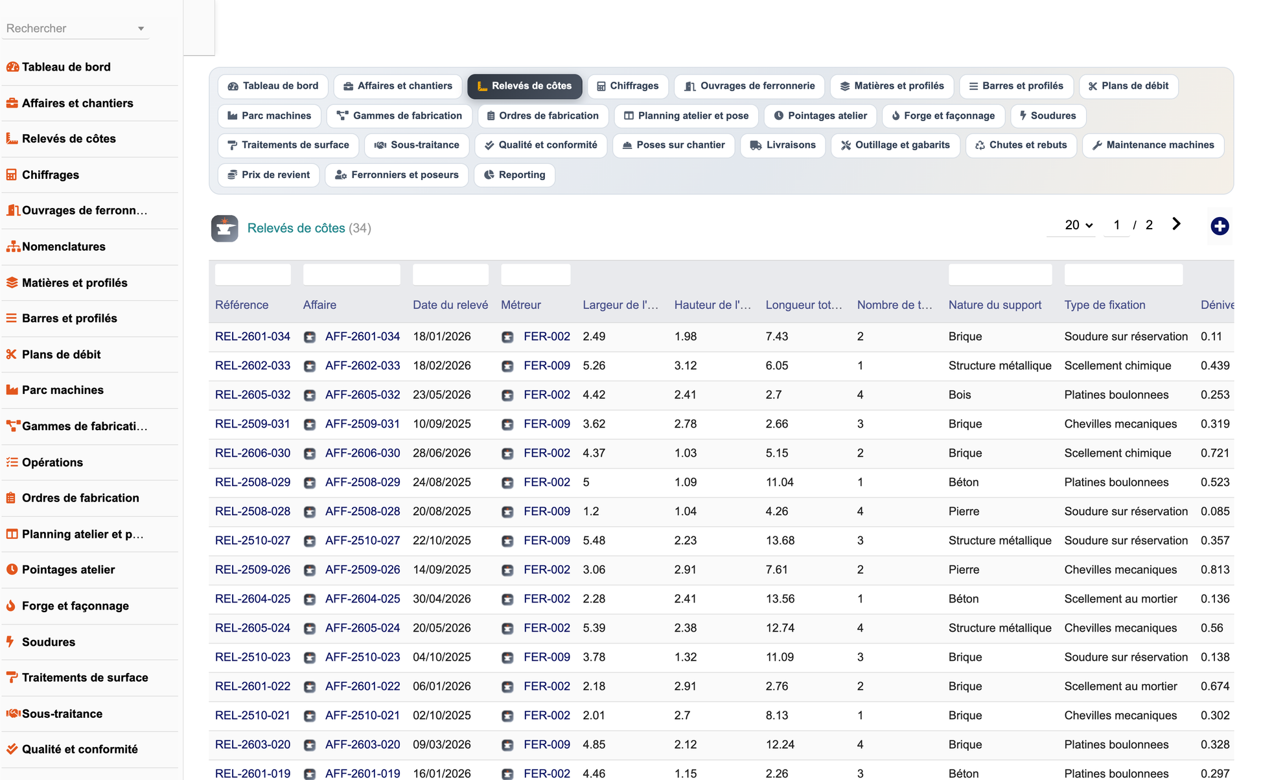The height and width of the screenshot is (780, 1261).
Task: Open the Reporting tab
Action: [515, 175]
